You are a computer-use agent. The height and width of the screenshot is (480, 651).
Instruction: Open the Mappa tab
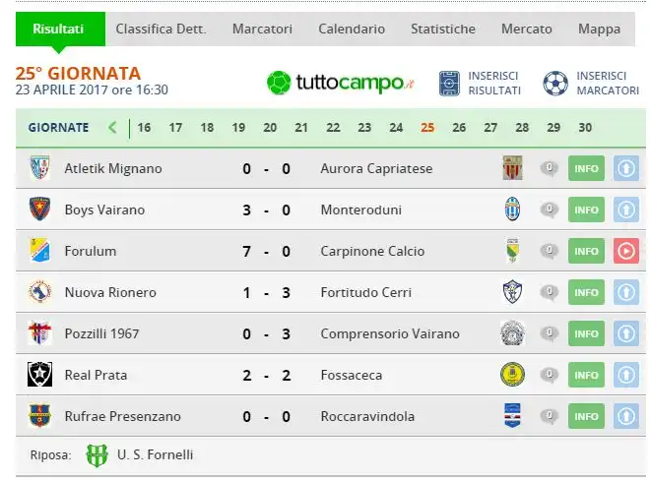point(599,29)
